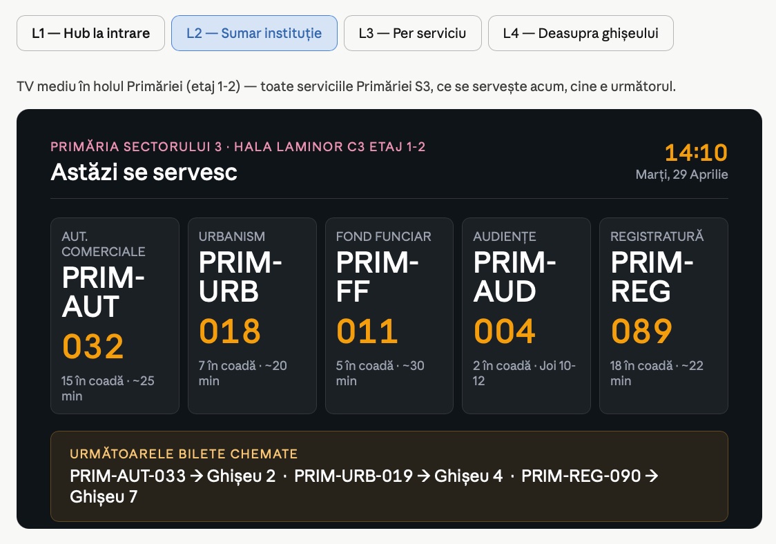Click ticket number 089
Screen dimensions: 776x544
[641, 331]
